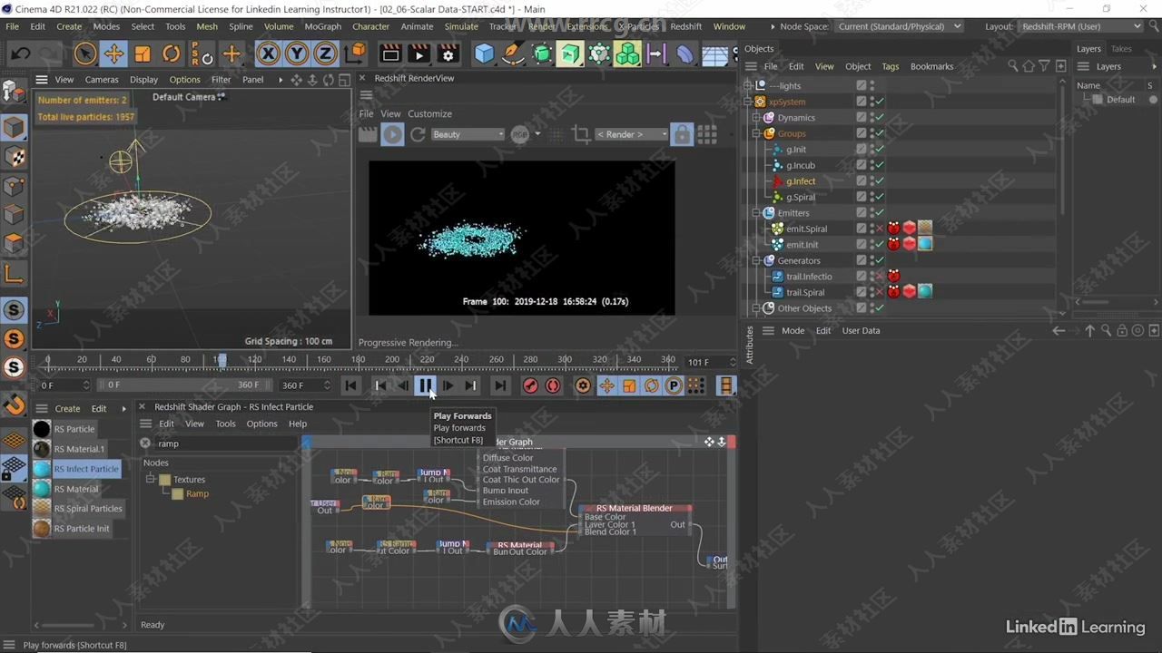Expand the Dynamics node
Screen dimensions: 1162x653
[756, 118]
